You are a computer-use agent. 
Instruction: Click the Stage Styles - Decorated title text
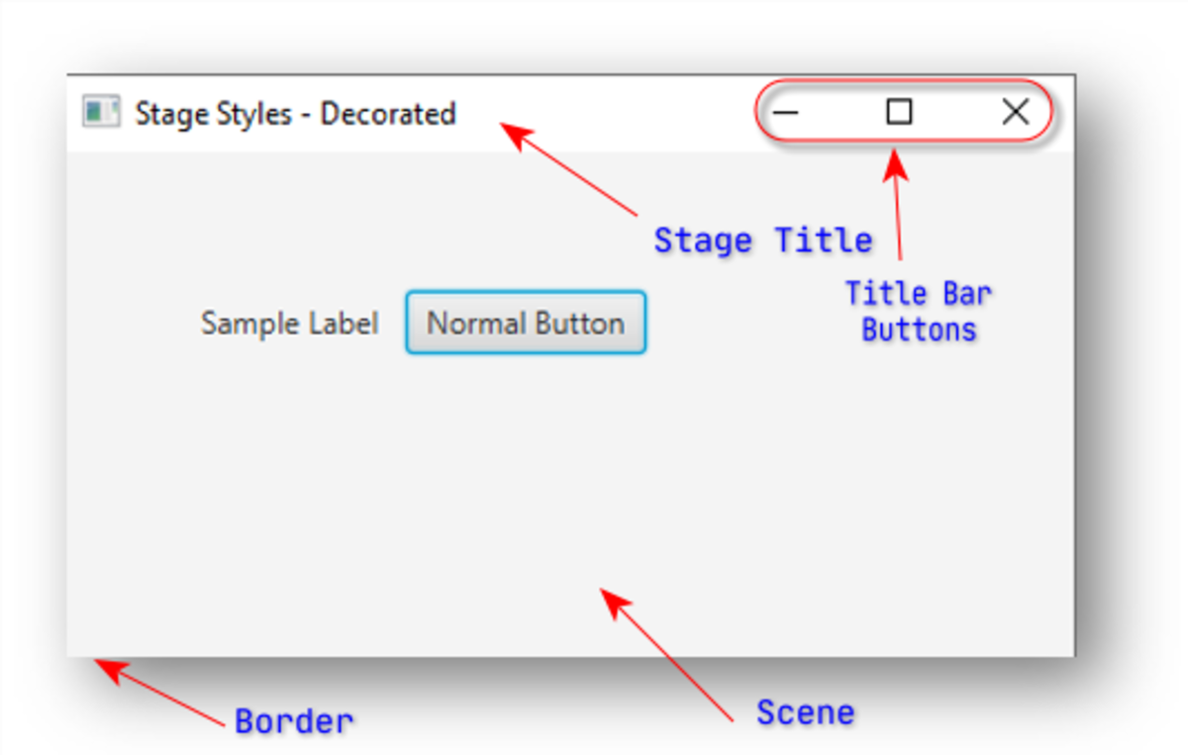[x=295, y=113]
